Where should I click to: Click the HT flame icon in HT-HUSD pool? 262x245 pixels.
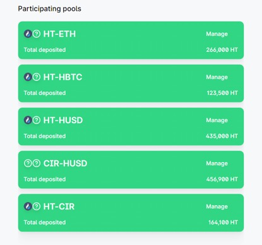pyautogui.click(x=28, y=120)
